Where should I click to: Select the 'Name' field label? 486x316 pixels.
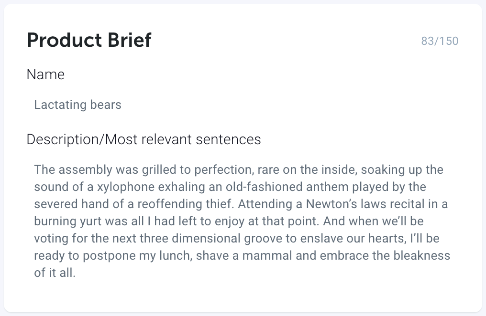[x=45, y=74]
